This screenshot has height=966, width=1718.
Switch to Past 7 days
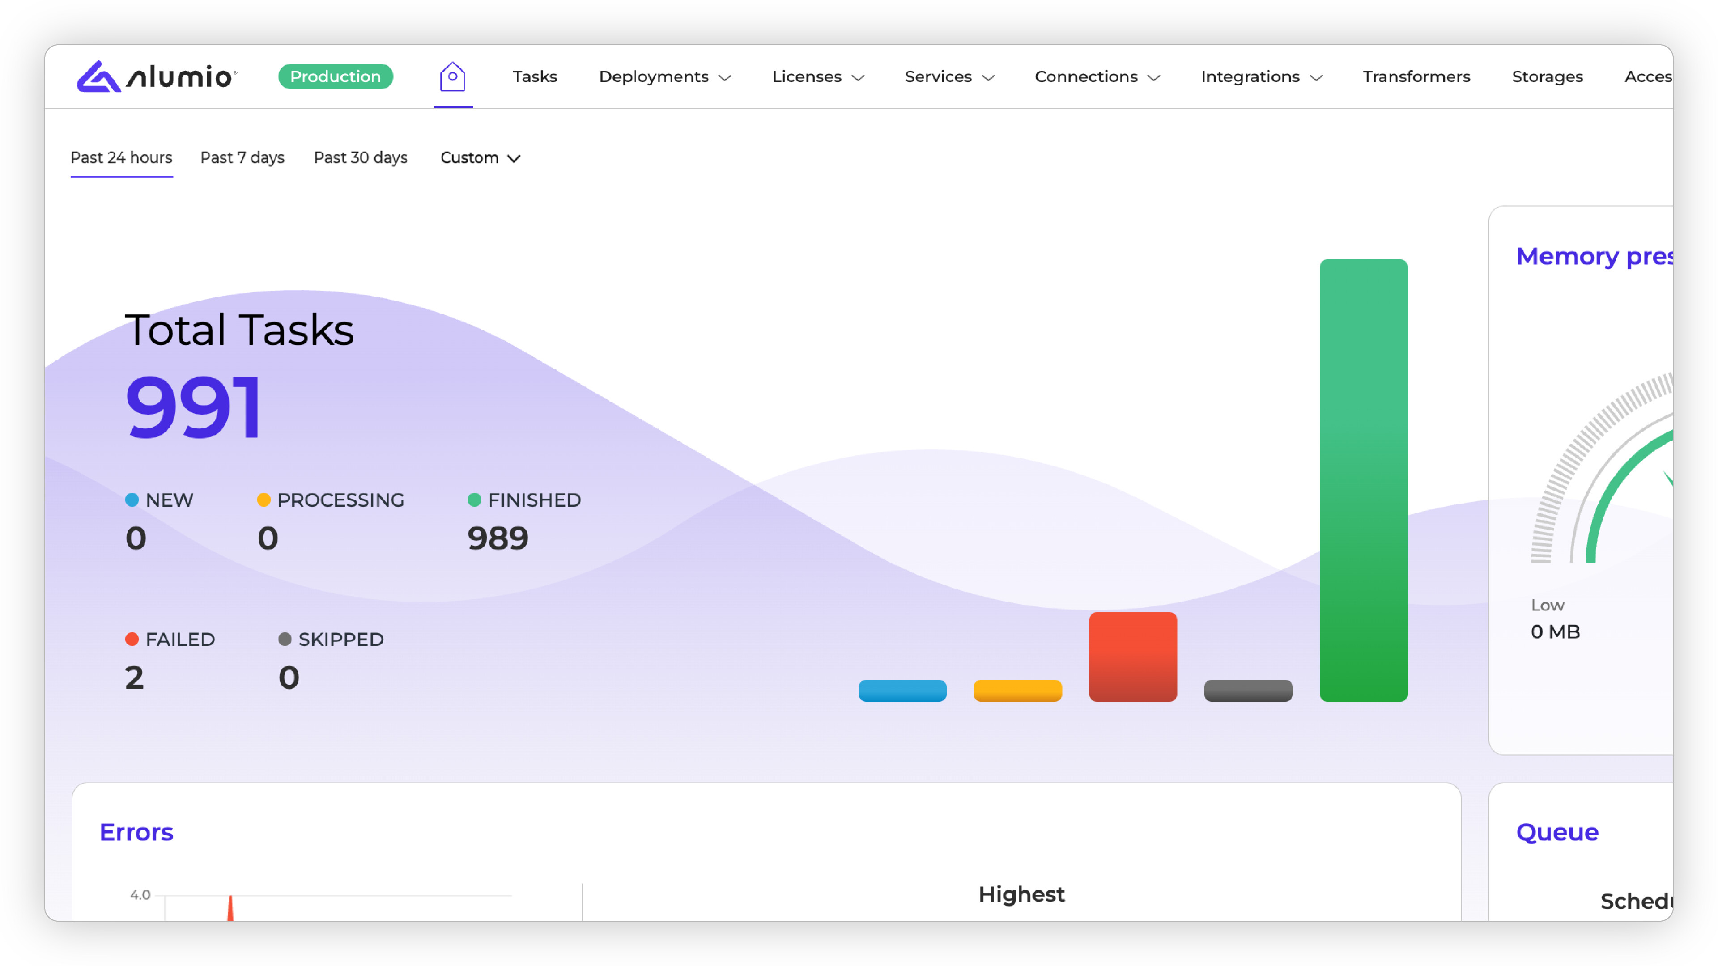(242, 157)
